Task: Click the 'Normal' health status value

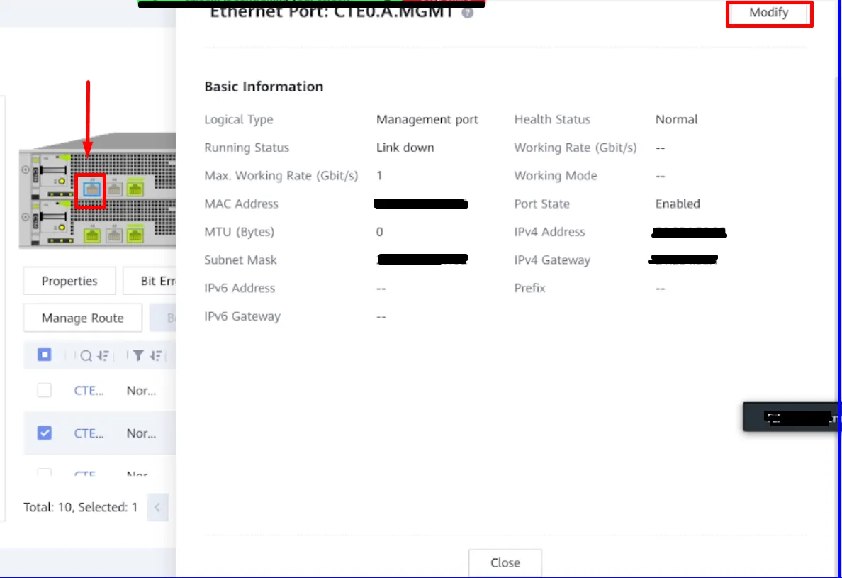Action: pyautogui.click(x=677, y=119)
